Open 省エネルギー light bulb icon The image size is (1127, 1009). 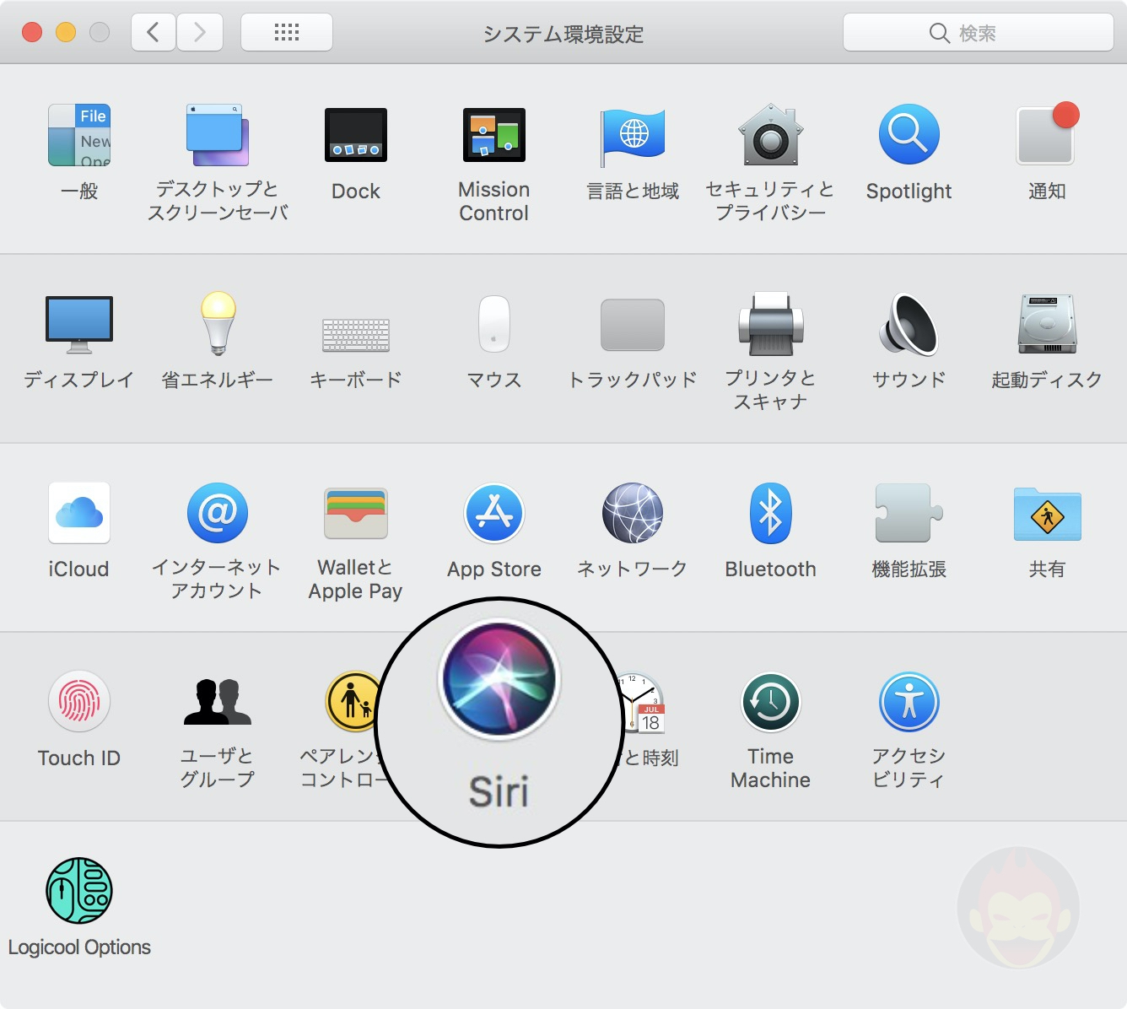click(218, 323)
